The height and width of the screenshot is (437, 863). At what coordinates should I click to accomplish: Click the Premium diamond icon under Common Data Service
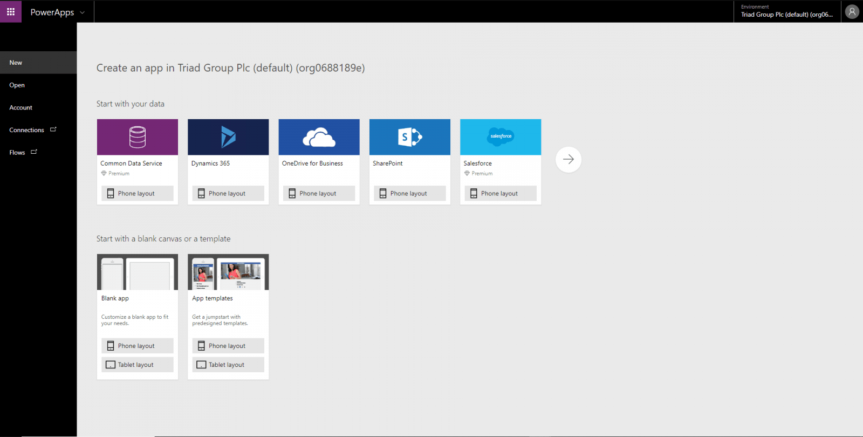(104, 173)
